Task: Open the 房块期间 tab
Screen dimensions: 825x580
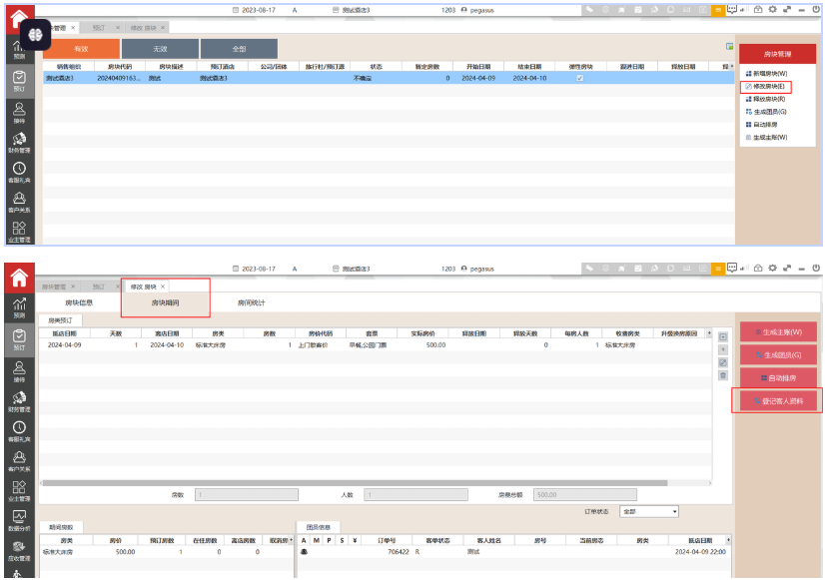Action: point(165,301)
